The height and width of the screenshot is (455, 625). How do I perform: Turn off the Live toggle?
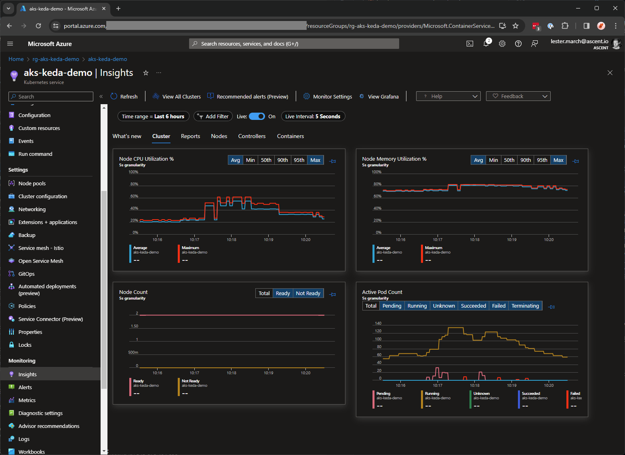[257, 116]
